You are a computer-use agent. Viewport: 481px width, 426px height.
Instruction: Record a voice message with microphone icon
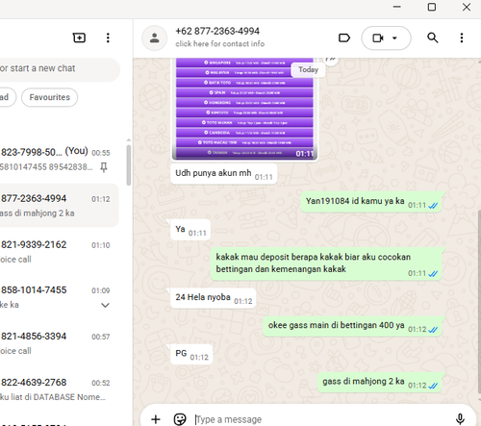[460, 418]
